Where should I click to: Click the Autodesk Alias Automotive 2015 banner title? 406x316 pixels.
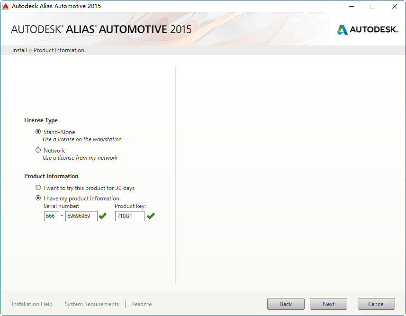click(x=101, y=29)
